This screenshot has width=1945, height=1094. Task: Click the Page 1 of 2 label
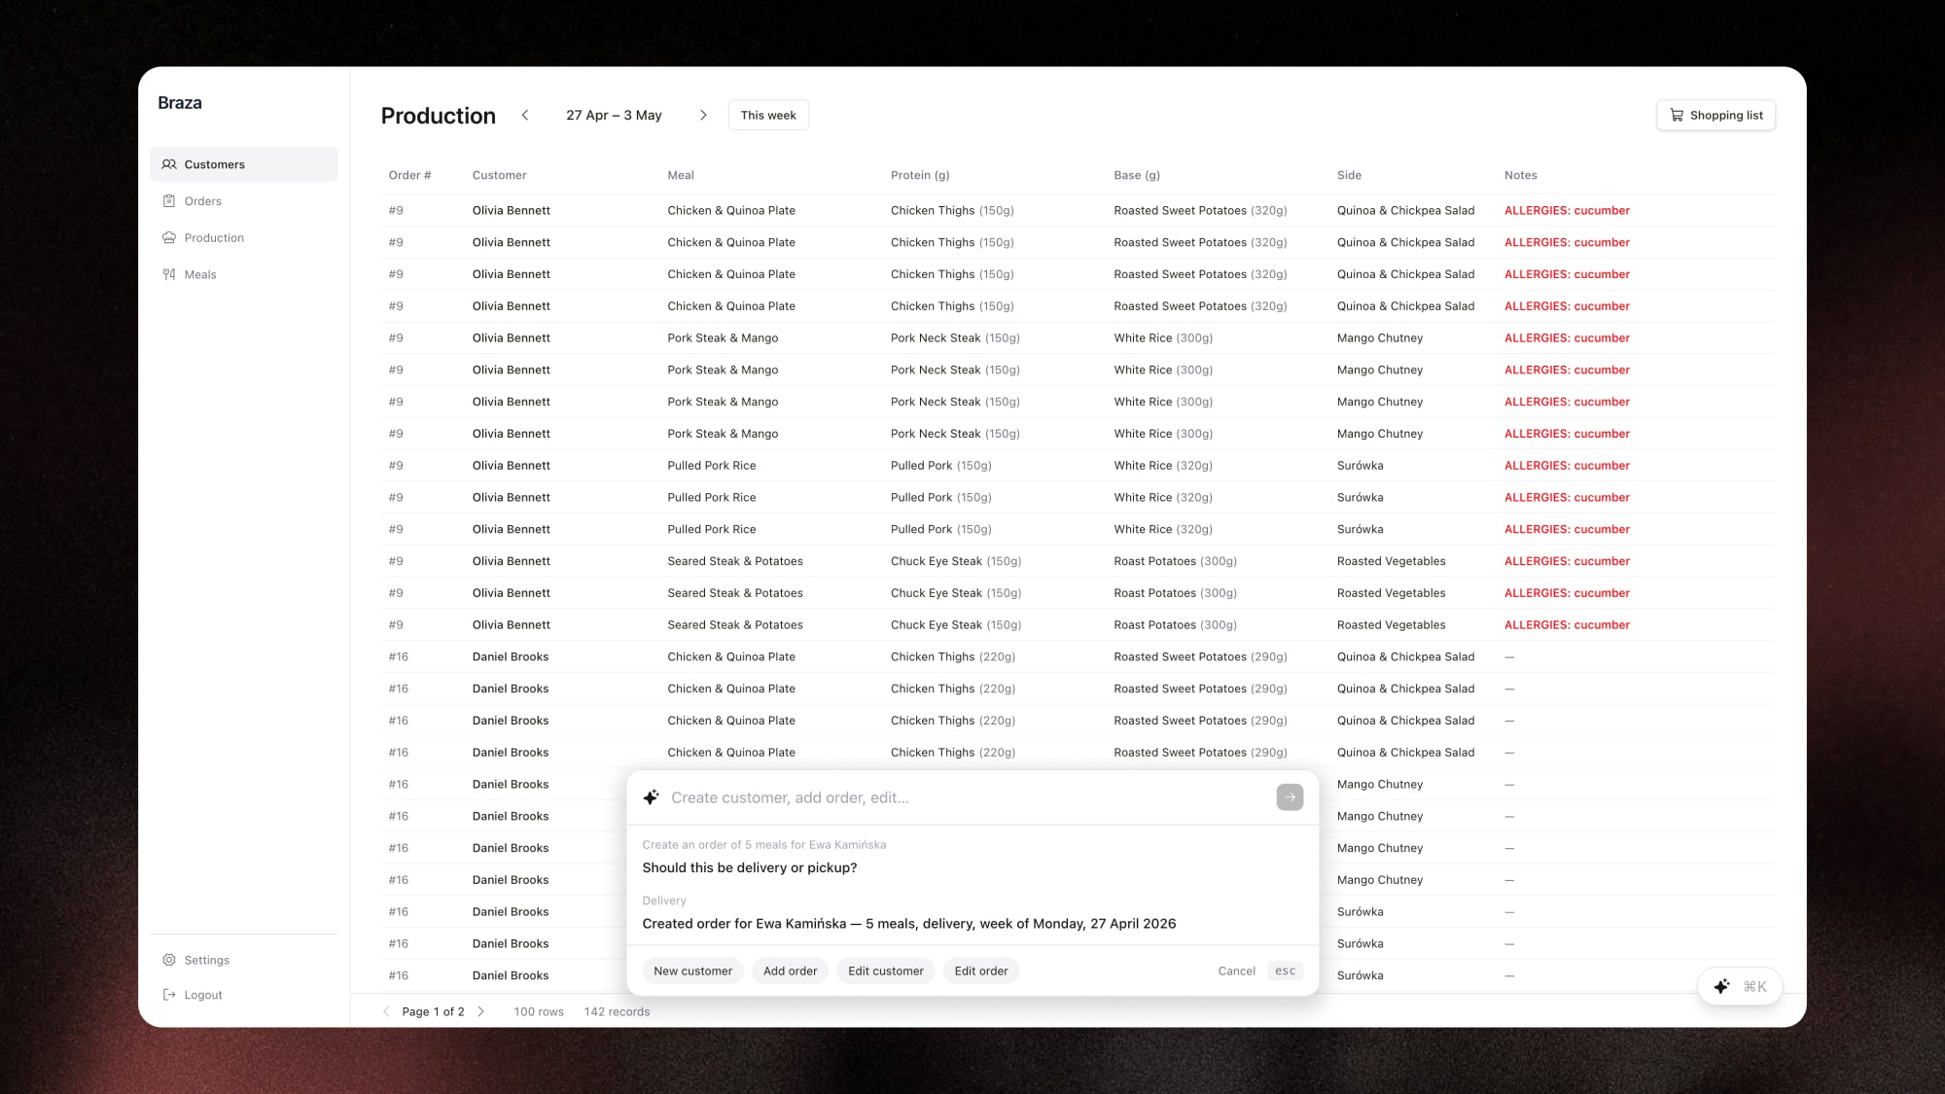tap(433, 1011)
